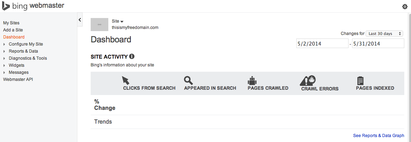The width and height of the screenshot is (411, 142).
Task: Click the Appeared in Search magnifier icon
Action: click(x=188, y=81)
